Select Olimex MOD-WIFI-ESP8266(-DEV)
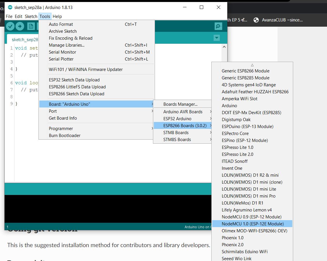The image size is (327, 261). coord(252,231)
